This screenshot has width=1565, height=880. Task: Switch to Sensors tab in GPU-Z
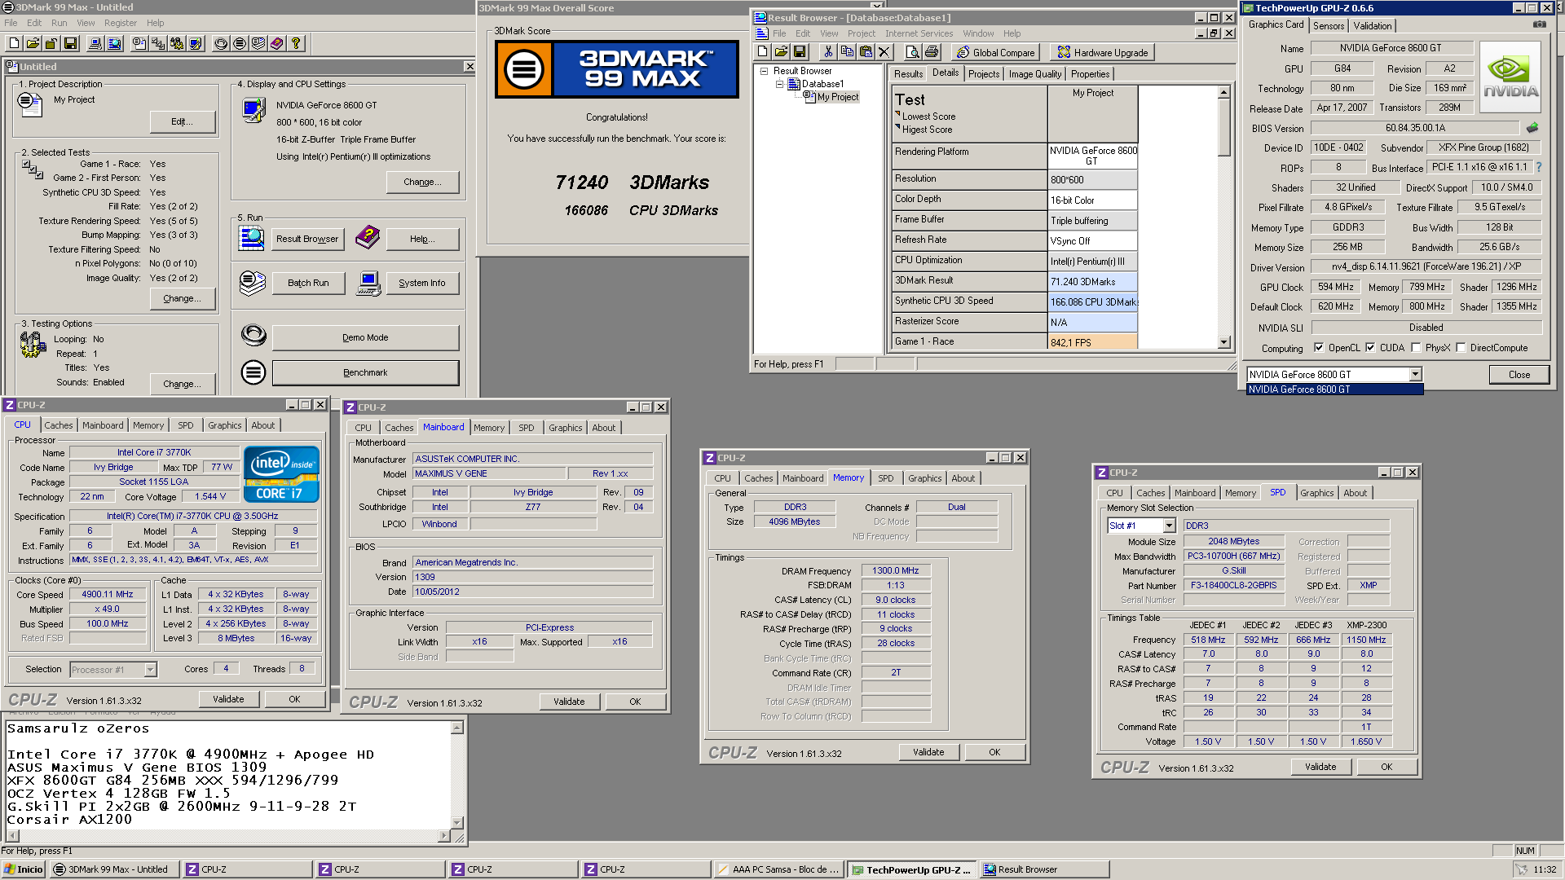[x=1329, y=26]
